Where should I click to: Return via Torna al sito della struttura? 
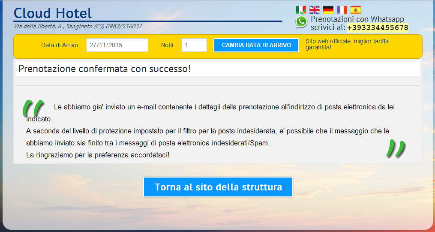[x=218, y=187]
